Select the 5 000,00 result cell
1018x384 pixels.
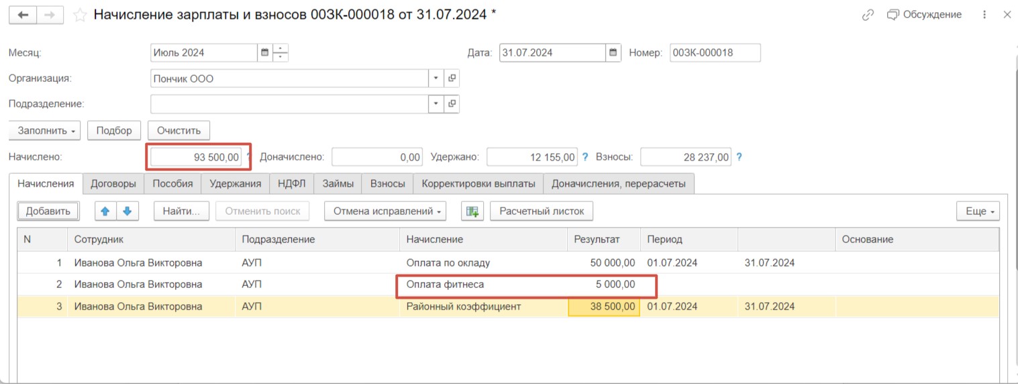tap(603, 285)
